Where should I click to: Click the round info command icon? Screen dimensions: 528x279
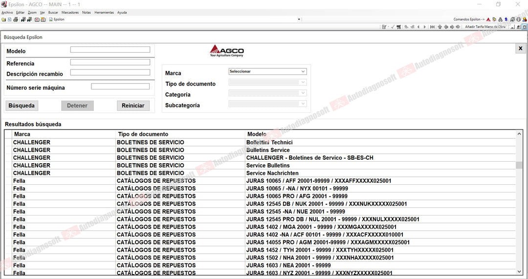[x=519, y=20]
